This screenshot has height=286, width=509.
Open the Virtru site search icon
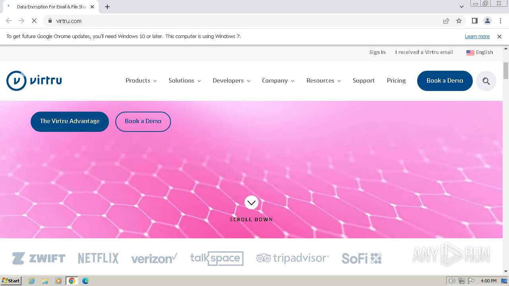(x=486, y=81)
